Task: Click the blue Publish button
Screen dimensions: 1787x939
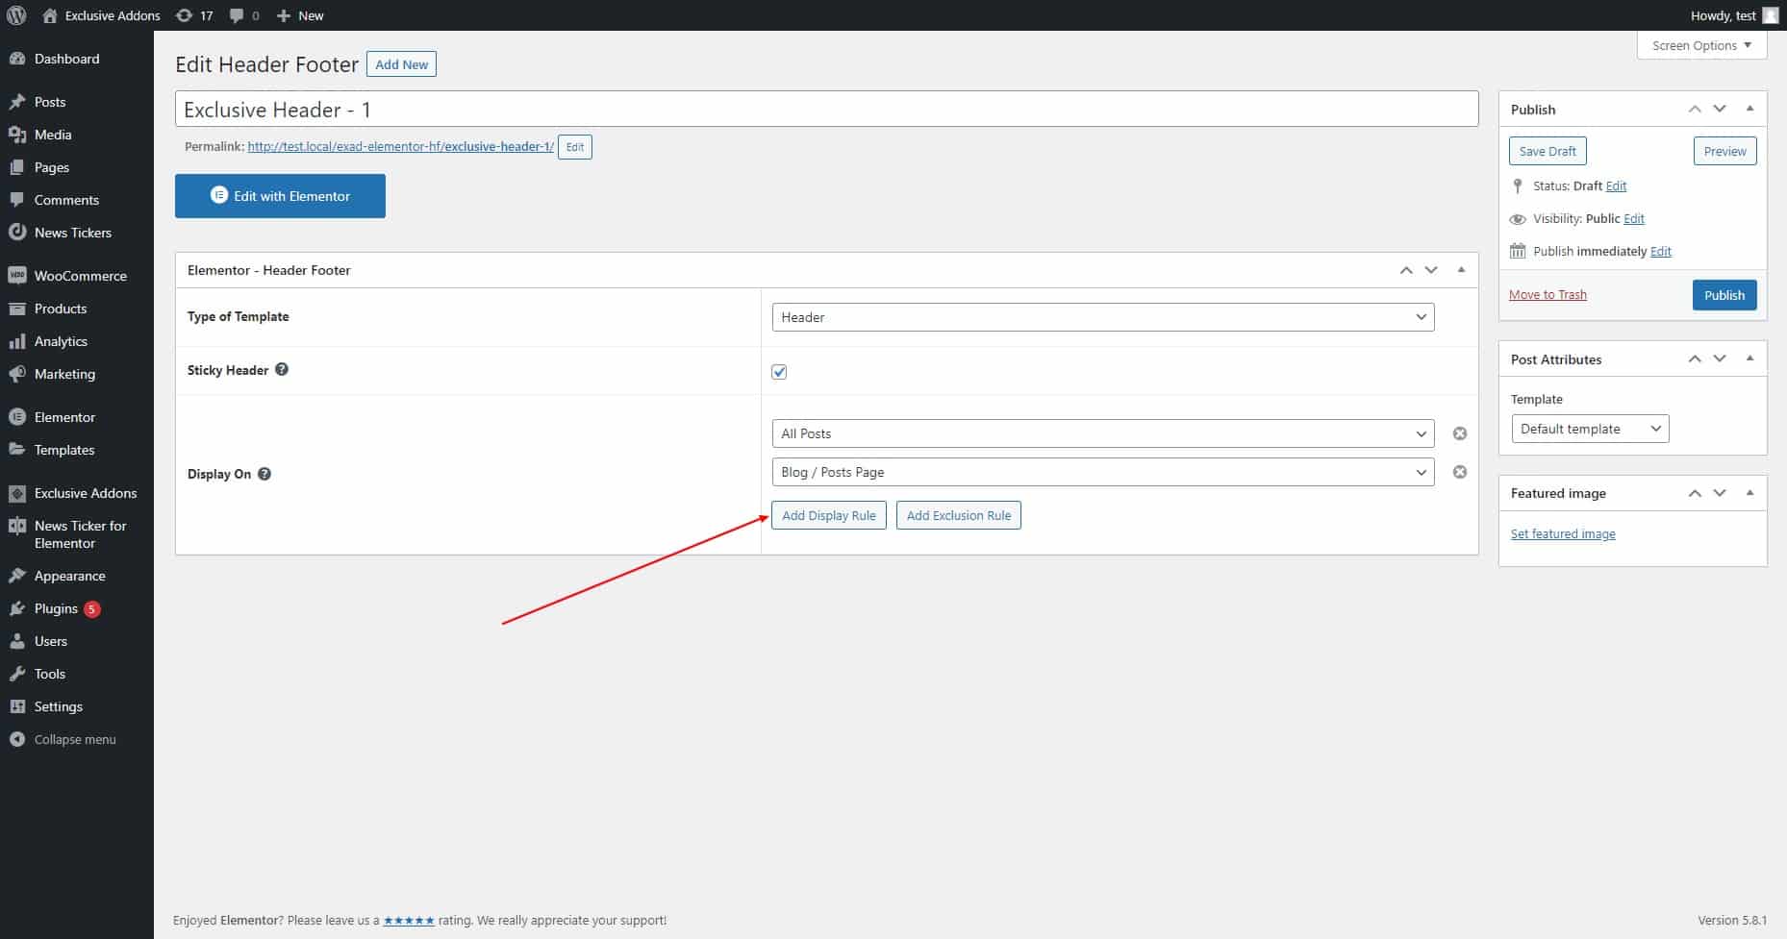Action: tap(1724, 295)
